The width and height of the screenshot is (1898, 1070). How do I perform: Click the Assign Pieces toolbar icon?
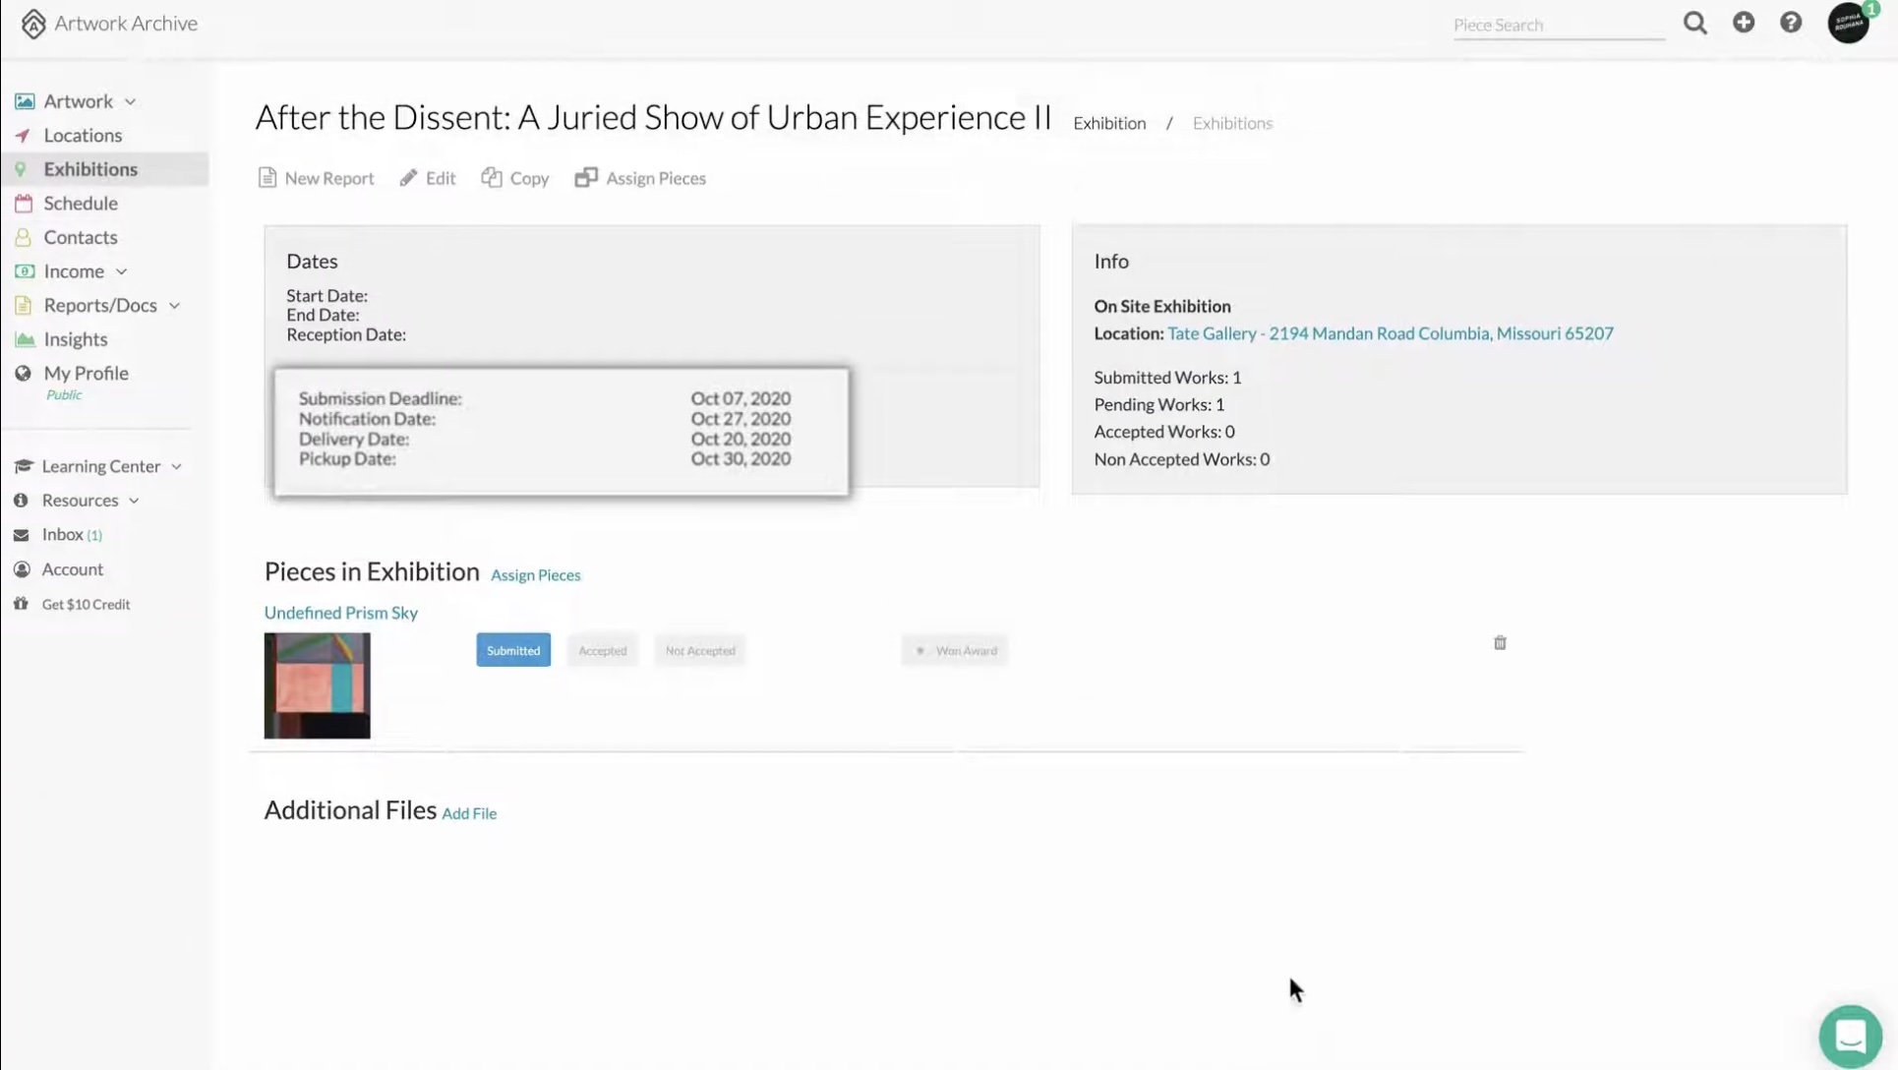(586, 177)
